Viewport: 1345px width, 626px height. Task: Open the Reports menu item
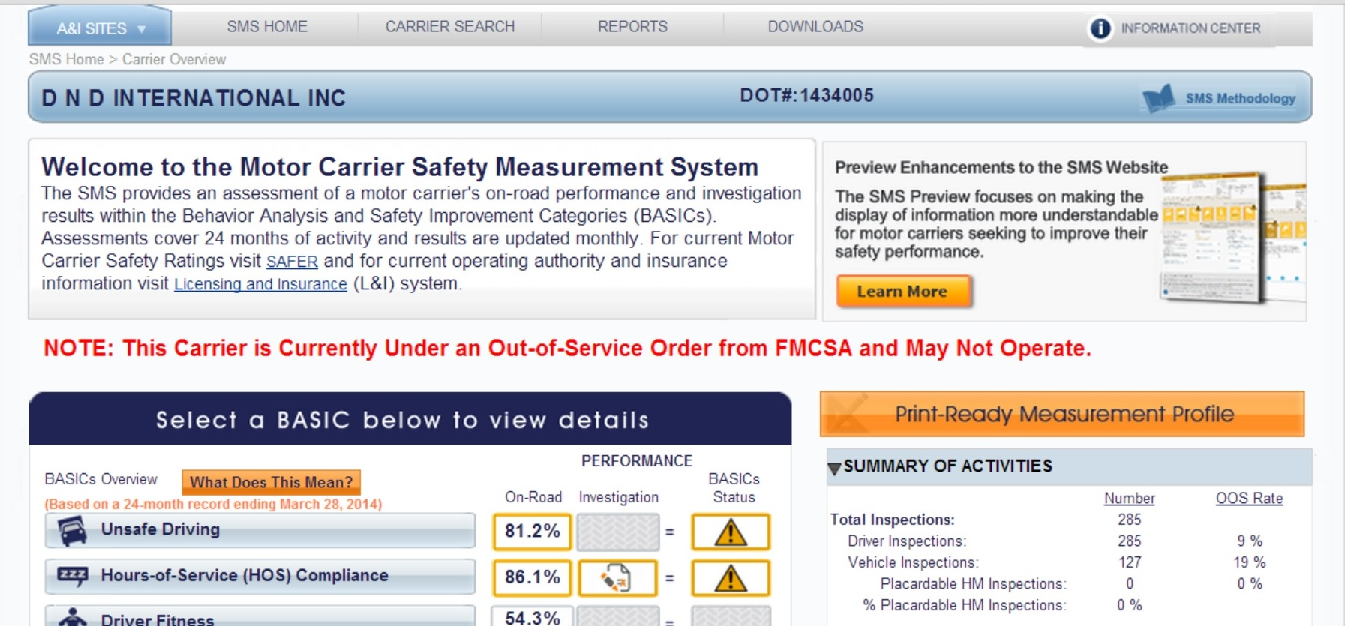pyautogui.click(x=632, y=27)
